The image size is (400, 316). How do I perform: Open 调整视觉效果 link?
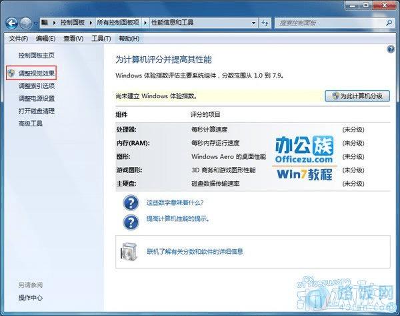coord(37,73)
